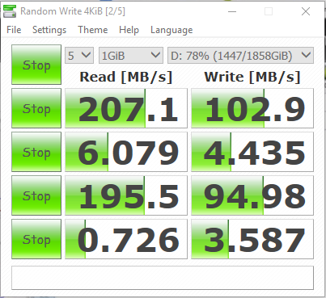This screenshot has height=298, width=326.
Task: Click the 102.9 write result value
Action: (252, 108)
